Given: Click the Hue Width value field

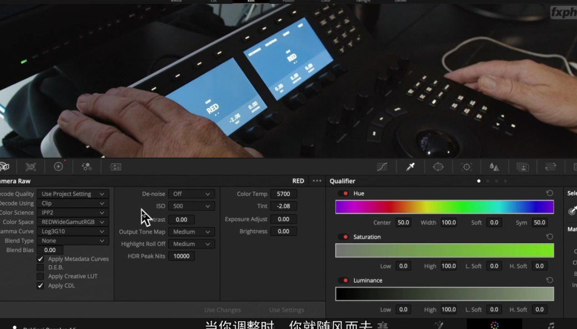Looking at the screenshot, I should coord(449,223).
